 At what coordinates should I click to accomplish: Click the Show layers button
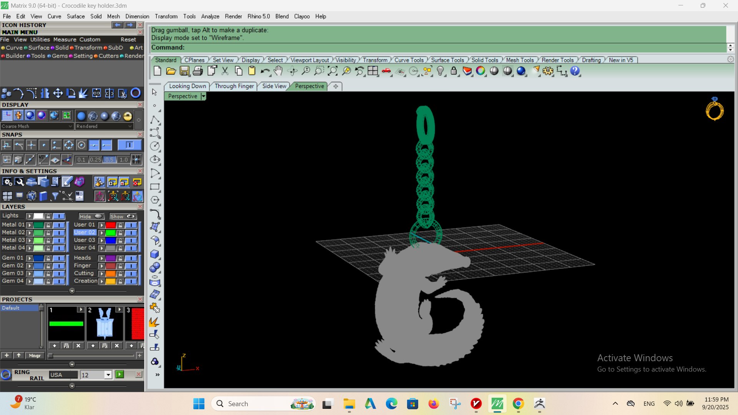[123, 216]
